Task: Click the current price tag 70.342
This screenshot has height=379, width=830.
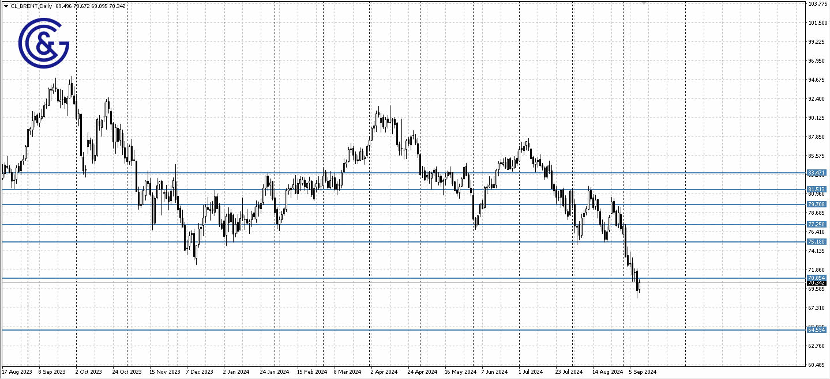Action: [817, 283]
